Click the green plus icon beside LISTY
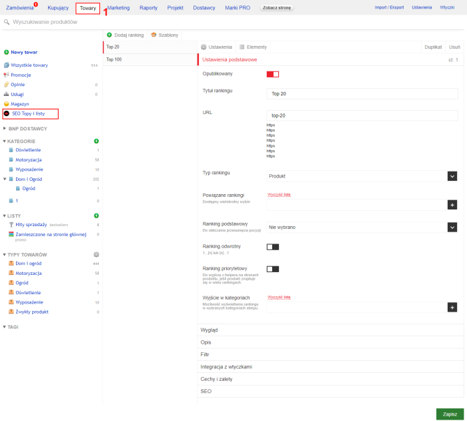Viewport: 467px width, 421px height. (96, 216)
